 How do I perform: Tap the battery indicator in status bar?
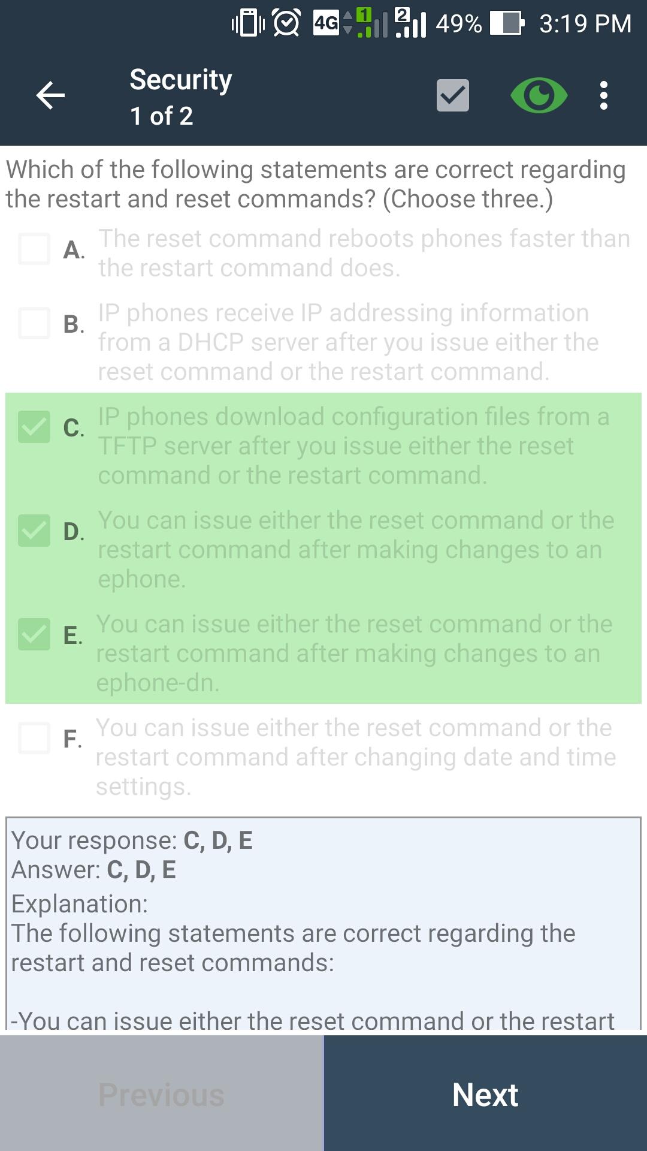click(x=507, y=23)
